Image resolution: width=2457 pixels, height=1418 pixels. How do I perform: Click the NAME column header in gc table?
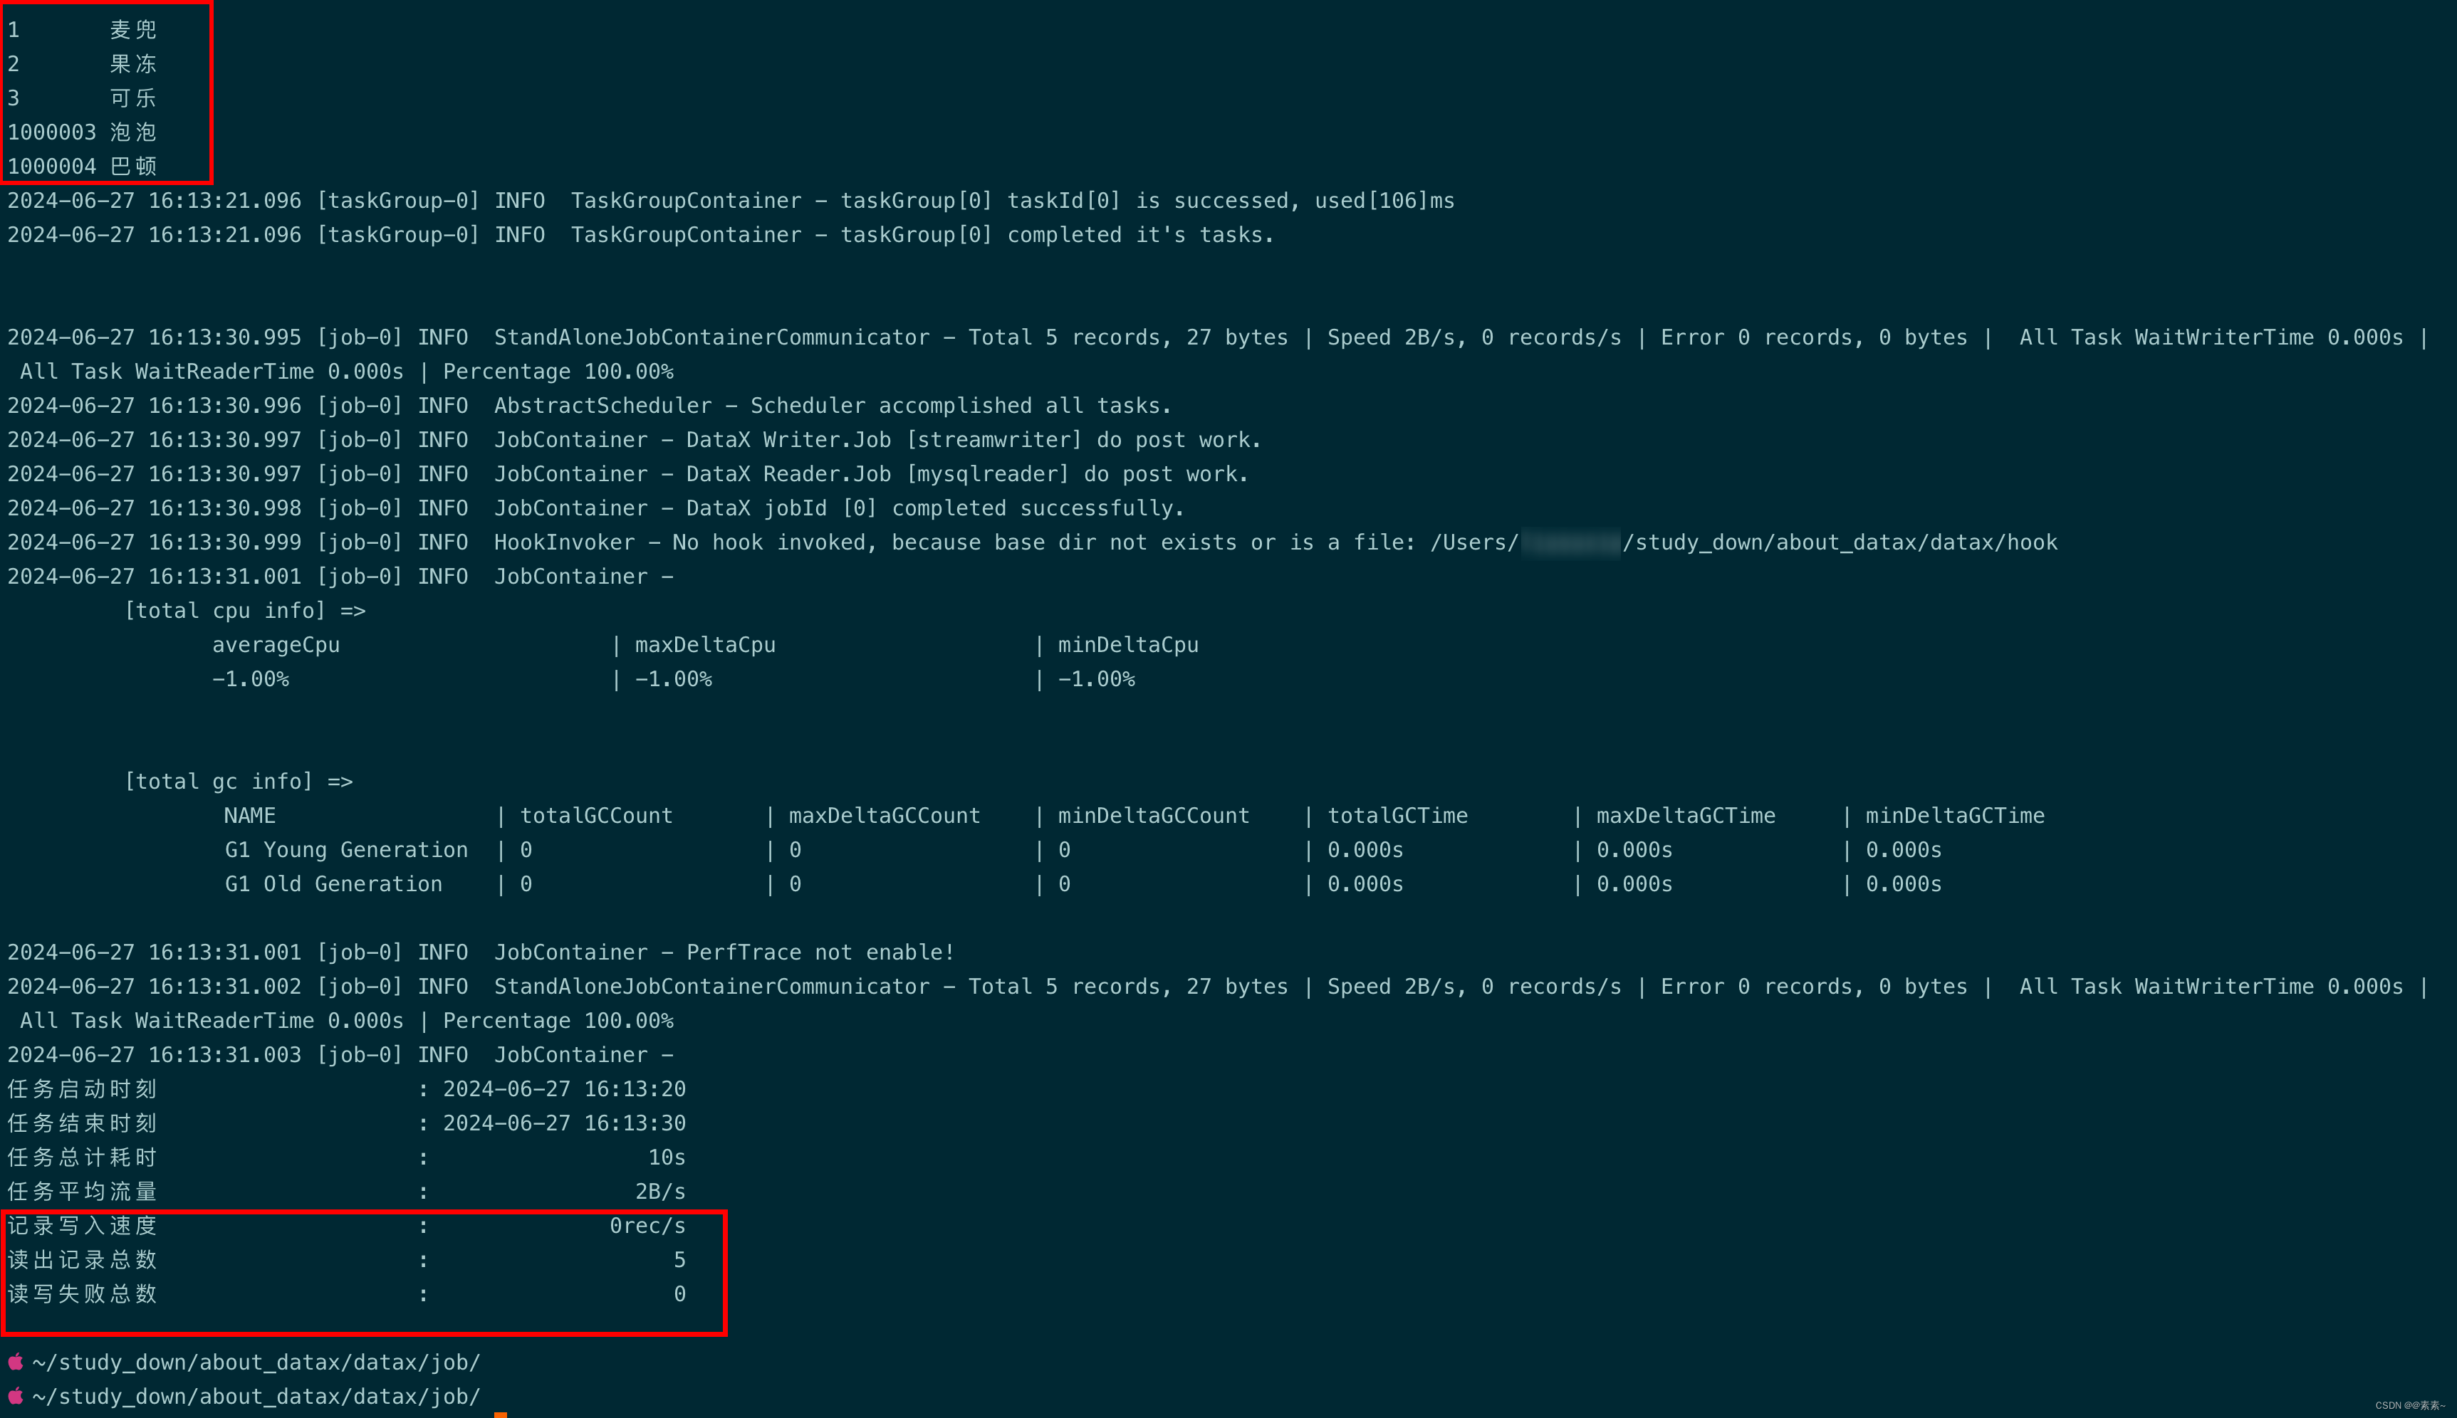point(249,815)
